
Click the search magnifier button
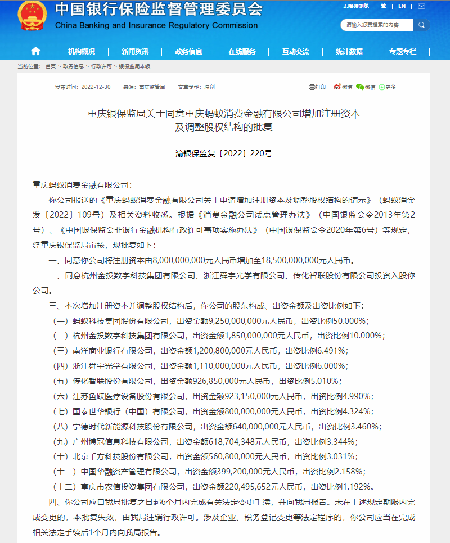pos(421,25)
